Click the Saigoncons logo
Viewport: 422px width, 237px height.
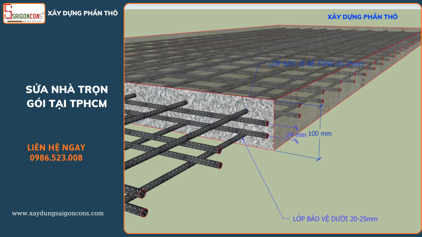24,13
